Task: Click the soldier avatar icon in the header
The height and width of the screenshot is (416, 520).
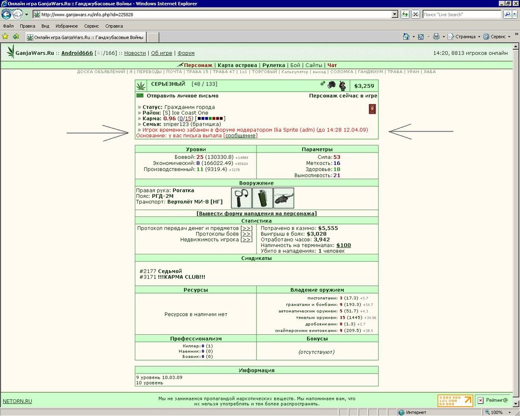Action: 343,86
